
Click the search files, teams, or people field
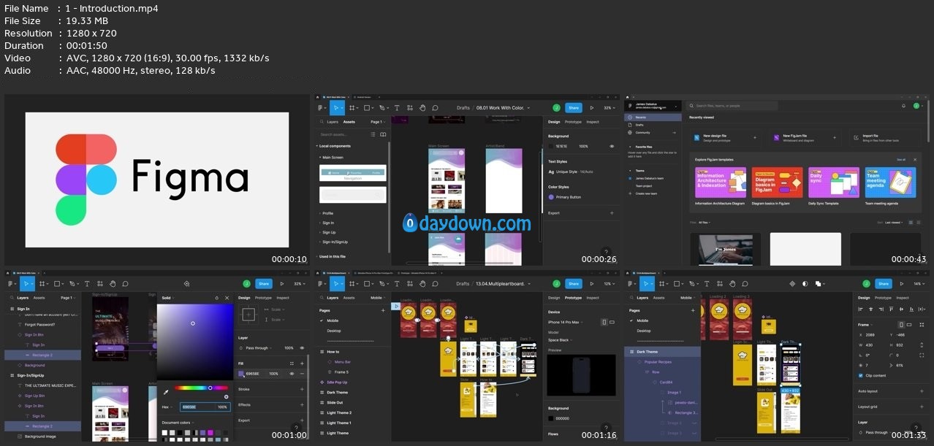coord(732,106)
